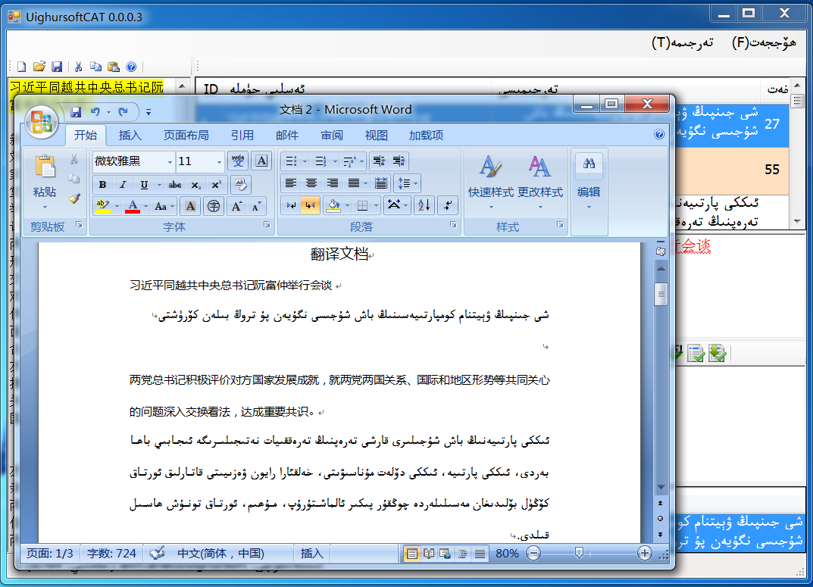The height and width of the screenshot is (587, 813).
Task: Expand the 粘贴 paste options arrow
Action: point(45,207)
